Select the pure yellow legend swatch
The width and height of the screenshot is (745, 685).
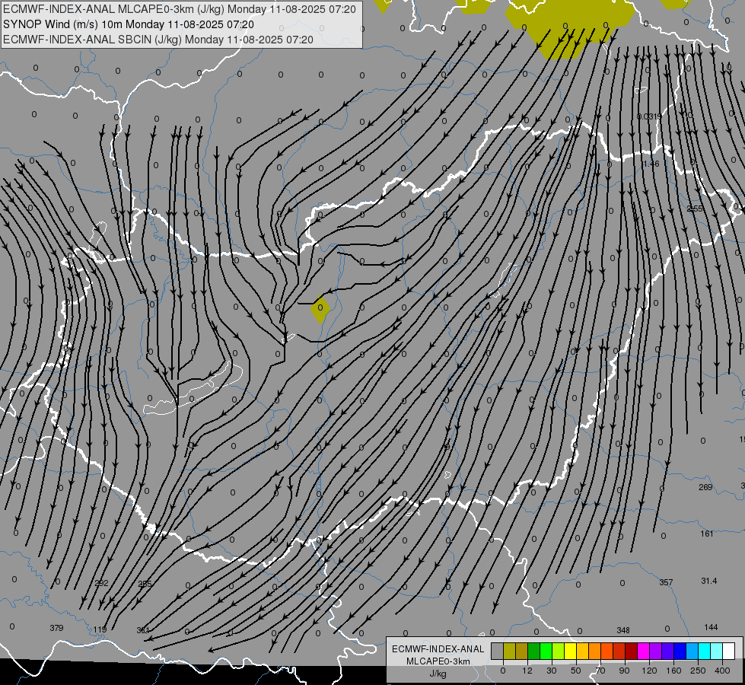pyautogui.click(x=570, y=651)
